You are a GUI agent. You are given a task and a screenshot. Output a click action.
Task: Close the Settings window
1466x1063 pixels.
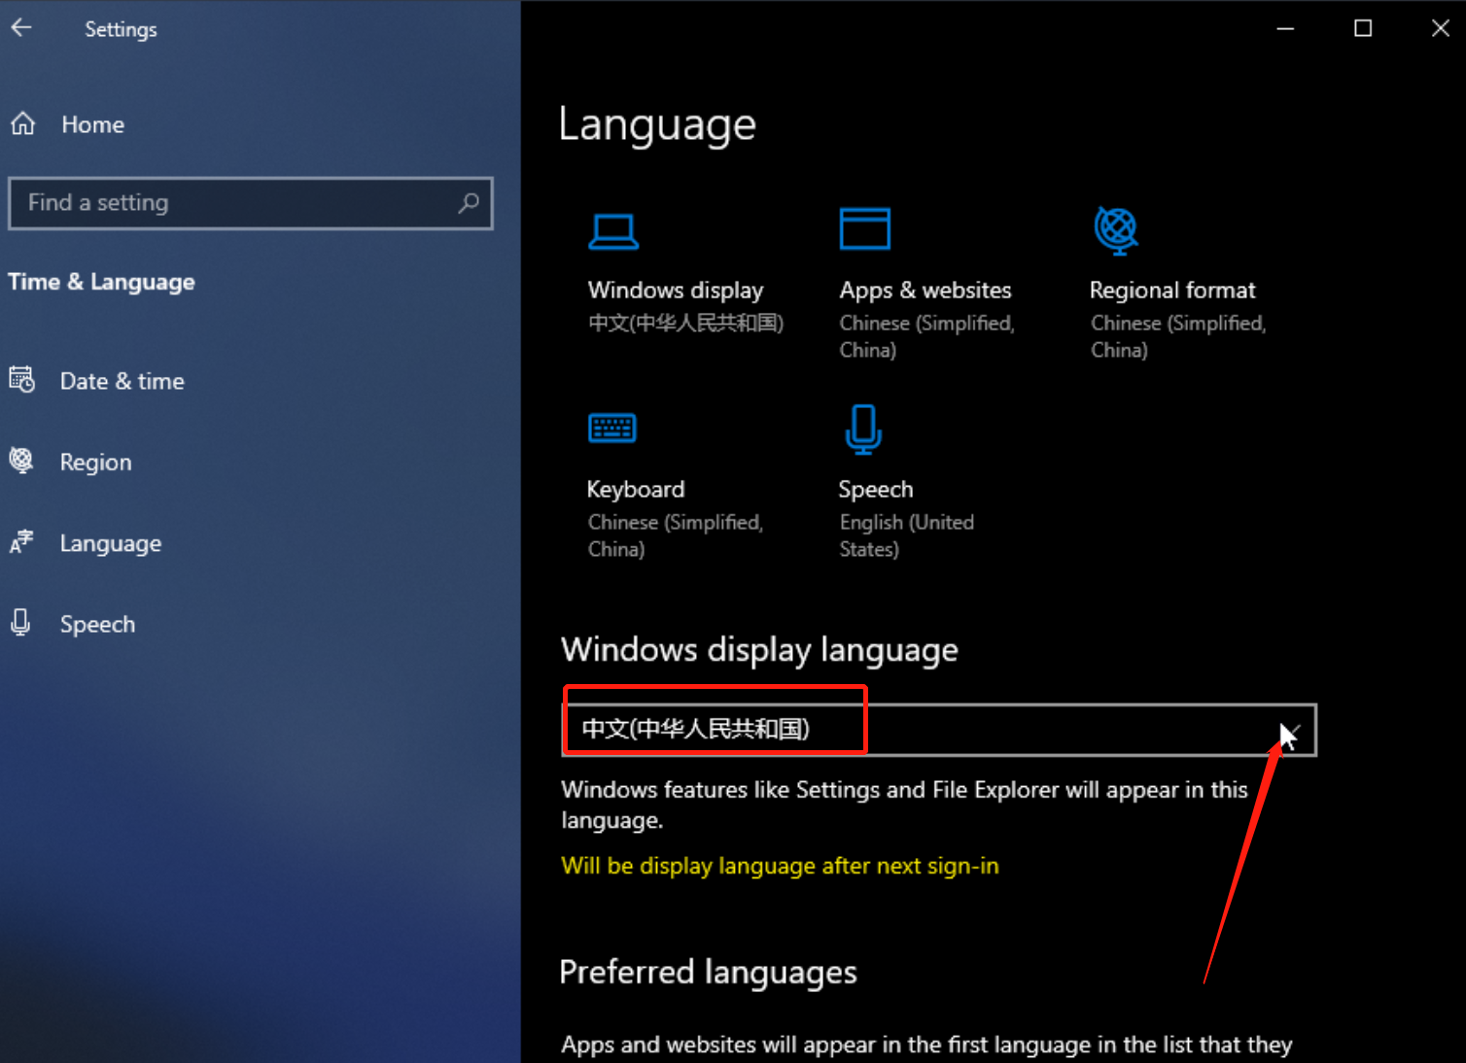point(1440,28)
